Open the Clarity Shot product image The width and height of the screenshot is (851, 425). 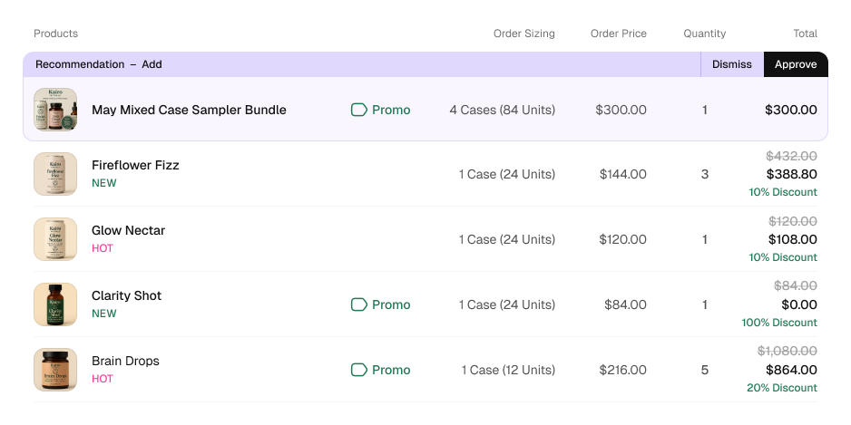(55, 304)
